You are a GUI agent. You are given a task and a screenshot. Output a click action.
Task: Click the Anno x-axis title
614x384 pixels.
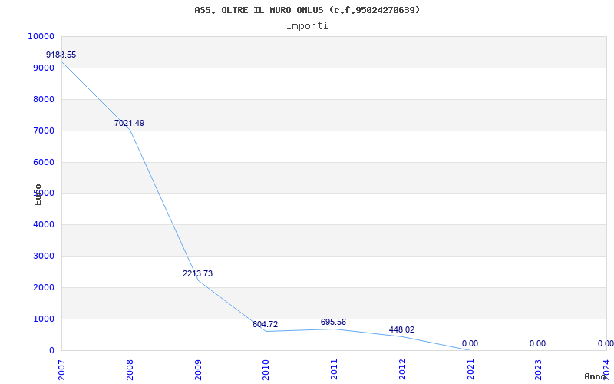point(595,376)
